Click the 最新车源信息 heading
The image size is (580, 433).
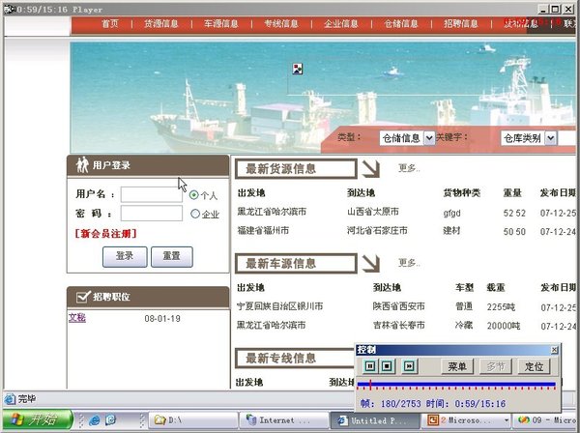(x=280, y=264)
